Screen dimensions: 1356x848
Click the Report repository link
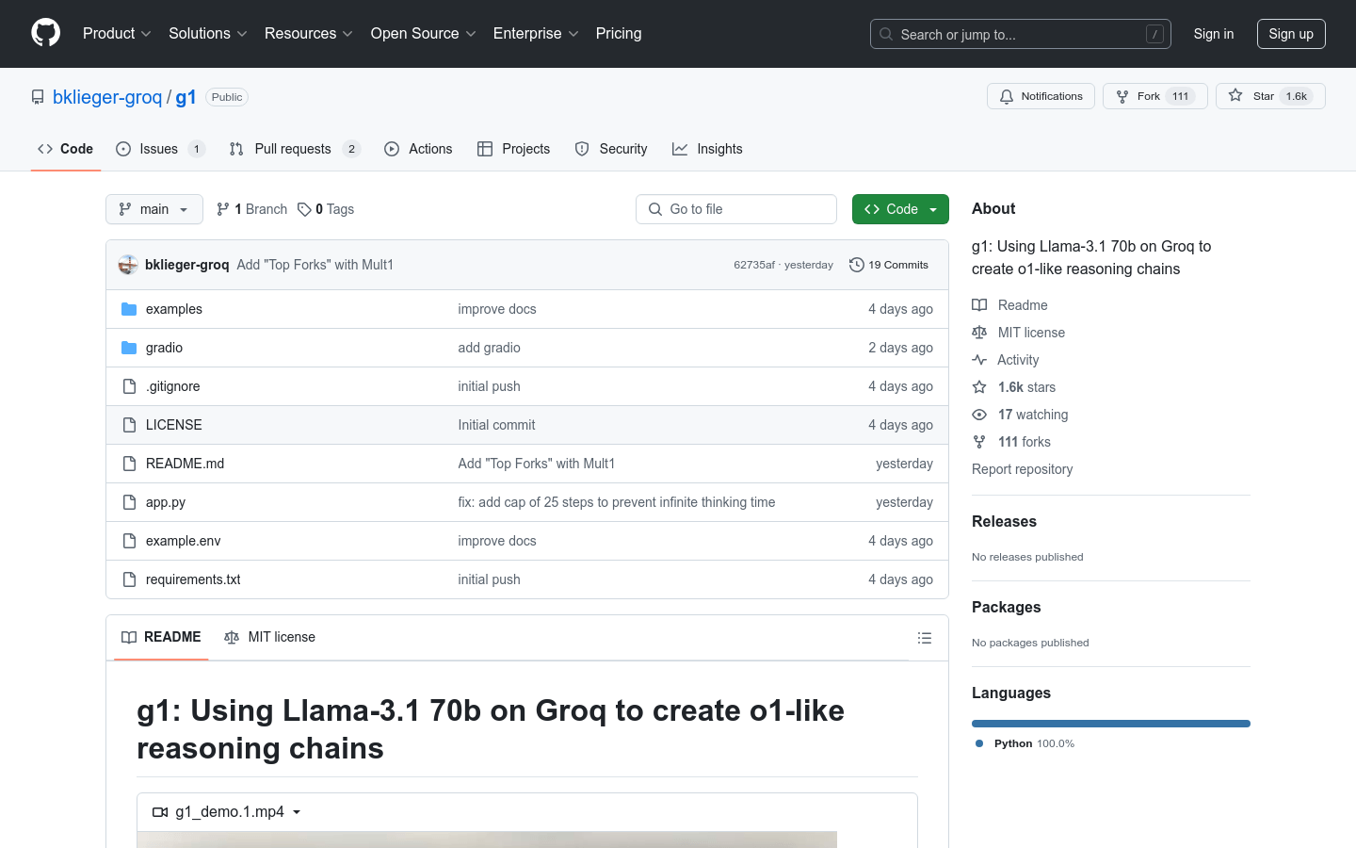coord(1022,469)
